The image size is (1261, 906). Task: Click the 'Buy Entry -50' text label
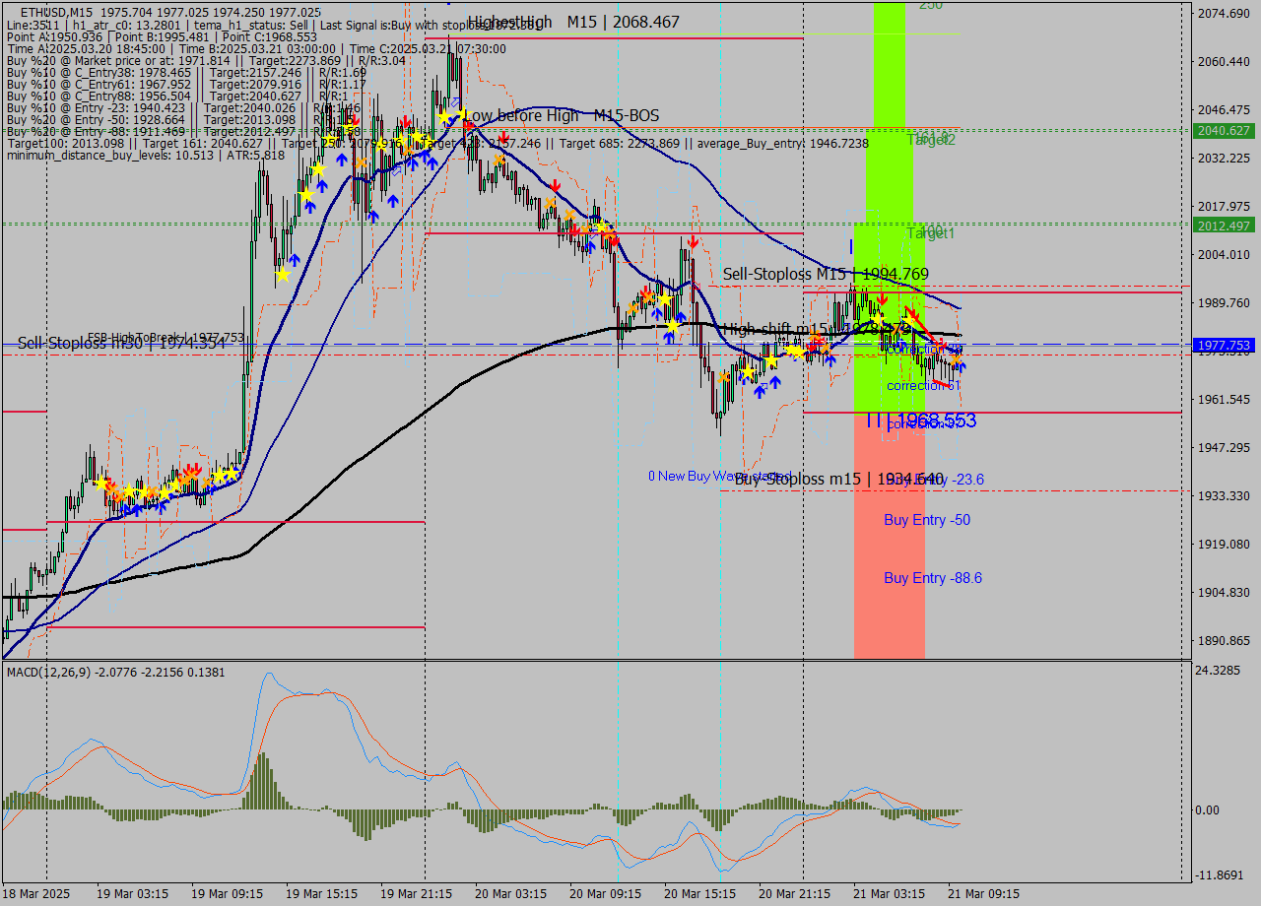(x=926, y=520)
